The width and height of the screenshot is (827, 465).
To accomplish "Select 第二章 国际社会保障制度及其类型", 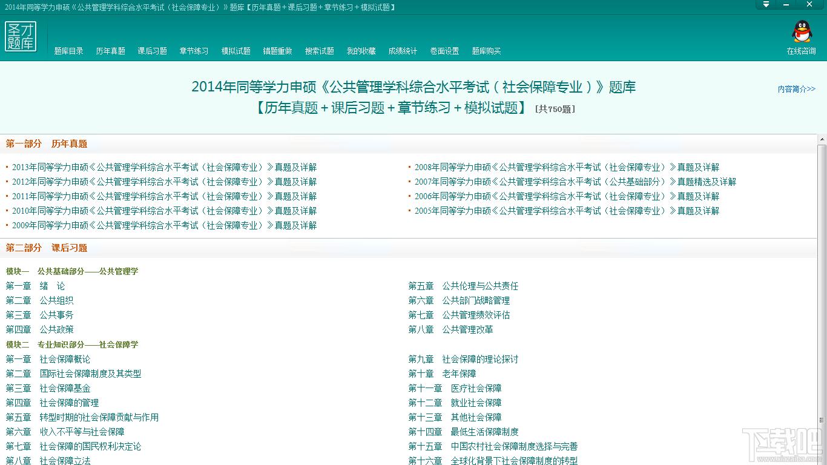I will (x=74, y=374).
